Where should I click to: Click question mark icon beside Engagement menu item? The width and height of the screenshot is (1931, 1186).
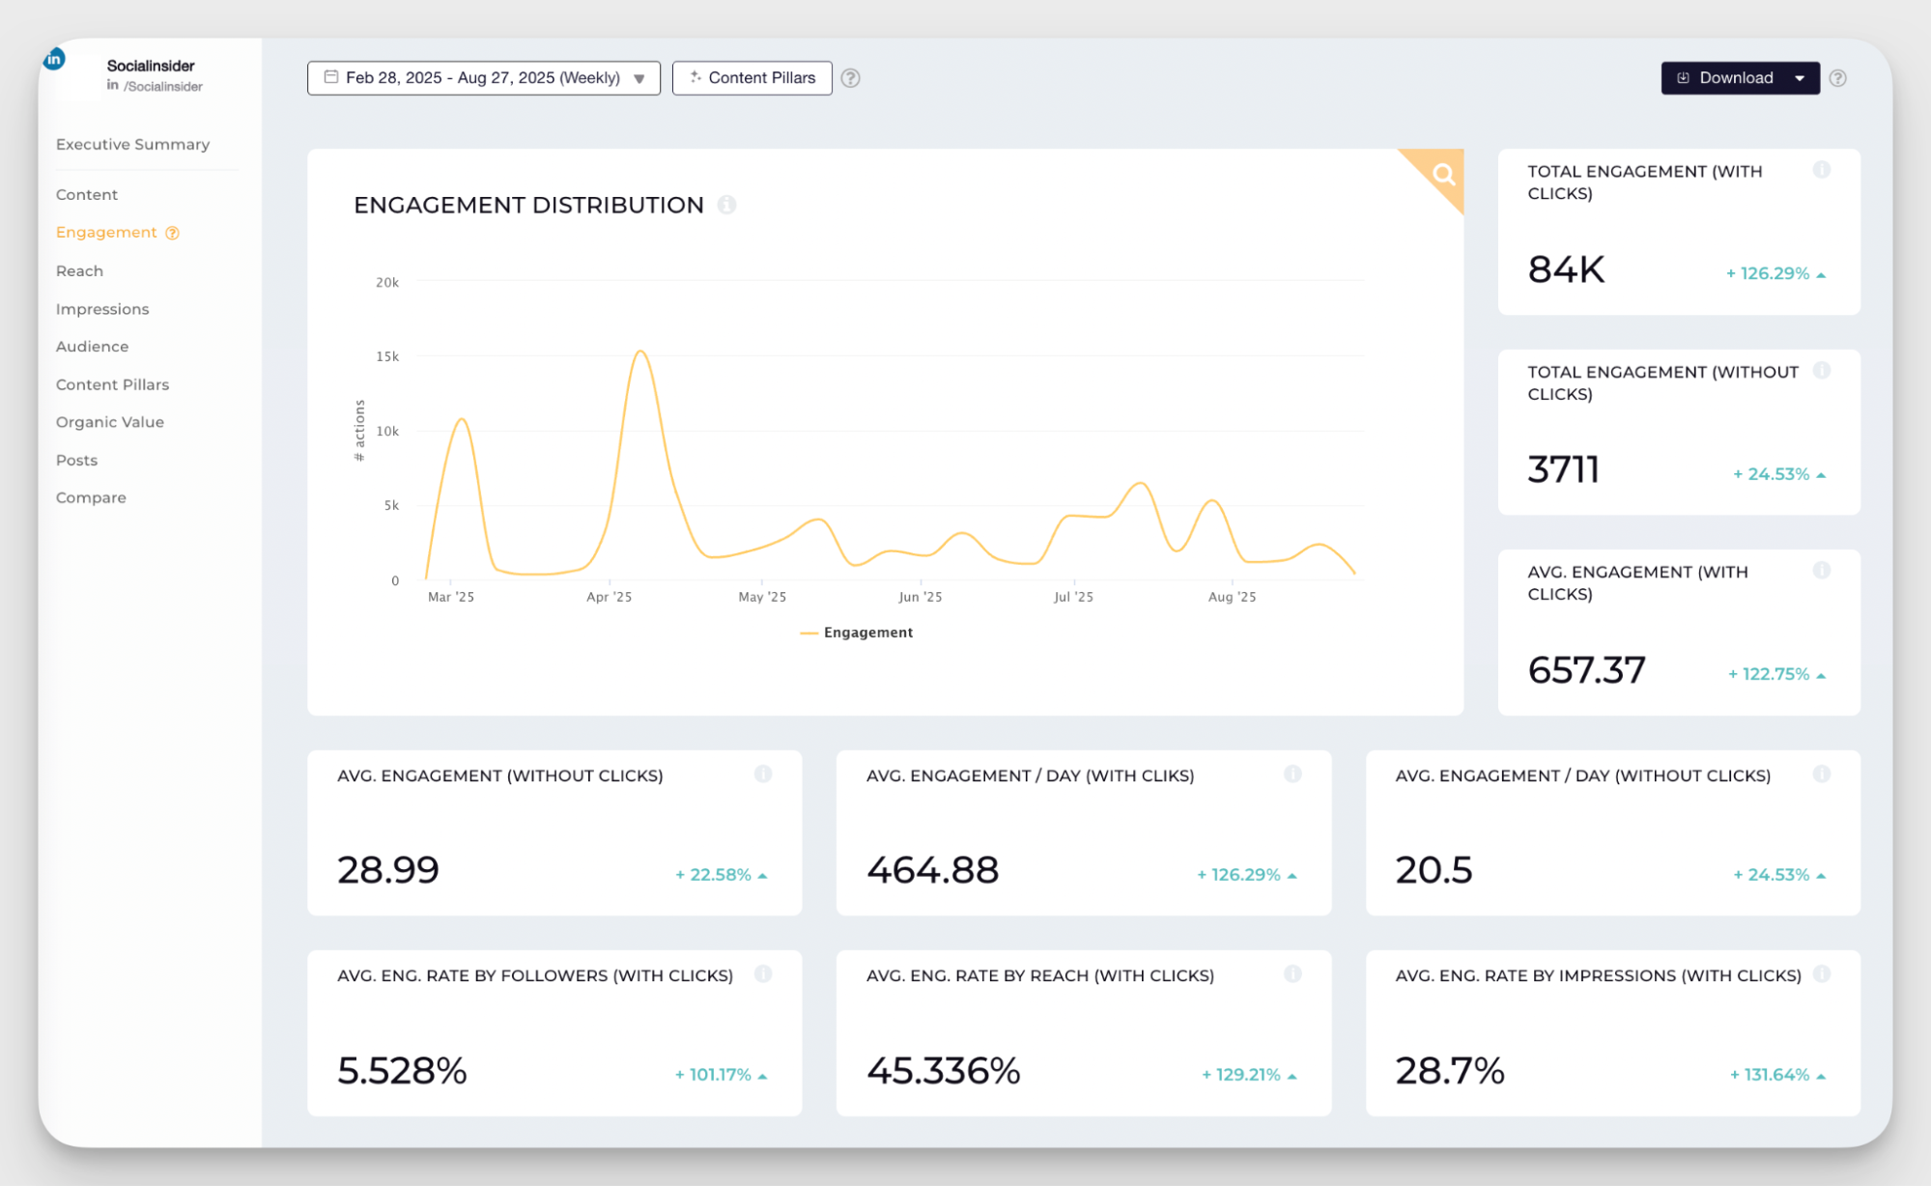(x=172, y=233)
